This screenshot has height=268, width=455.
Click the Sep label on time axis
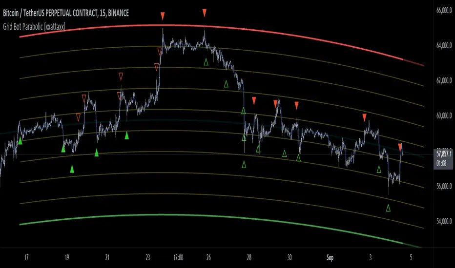click(330, 258)
